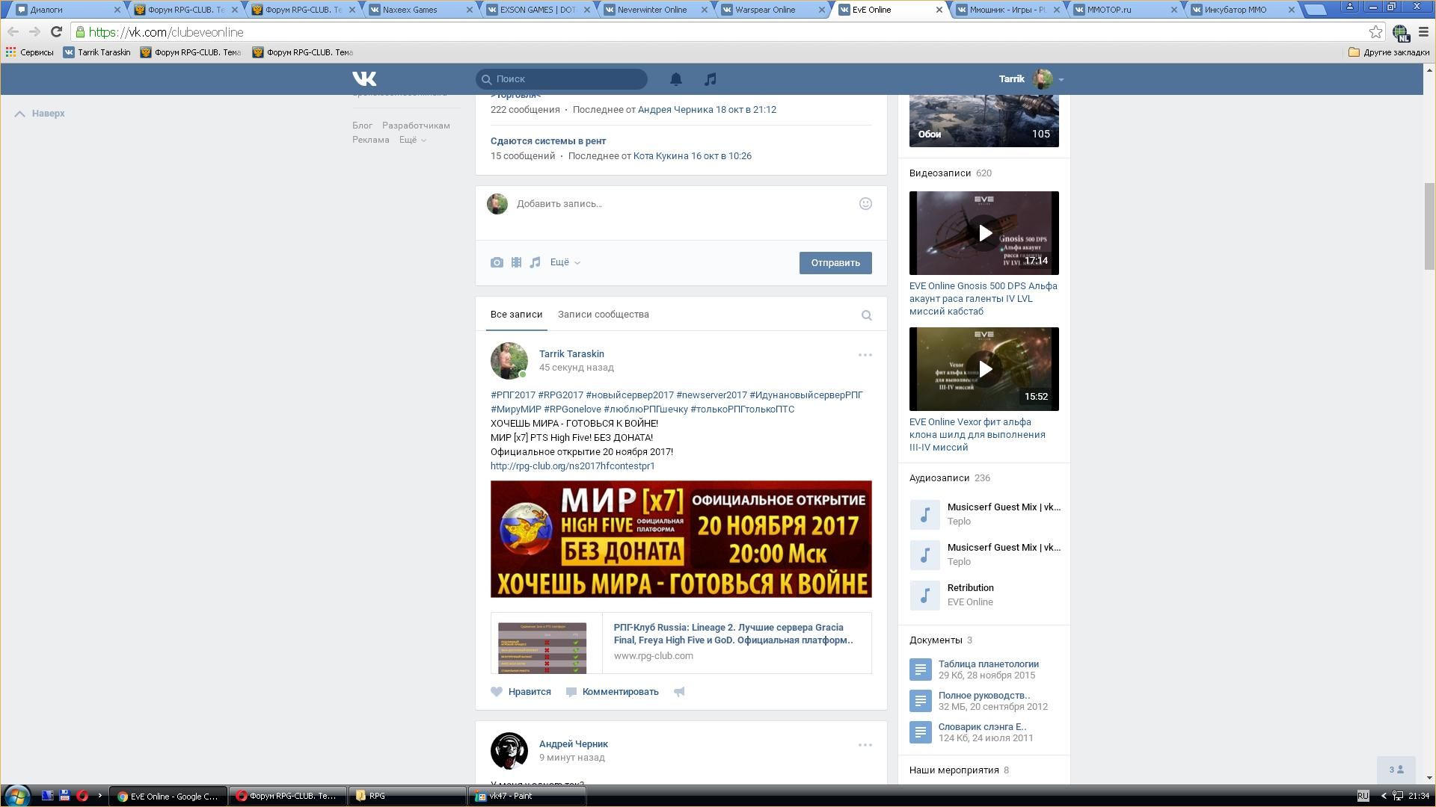
Task: Open Сдаются системы в рент topic
Action: point(547,141)
